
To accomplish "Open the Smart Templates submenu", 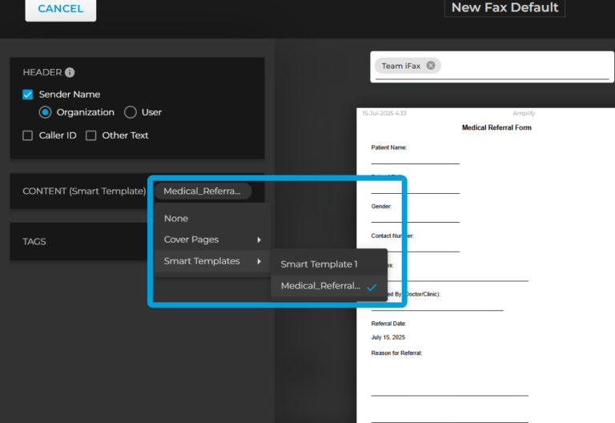I will tap(212, 261).
